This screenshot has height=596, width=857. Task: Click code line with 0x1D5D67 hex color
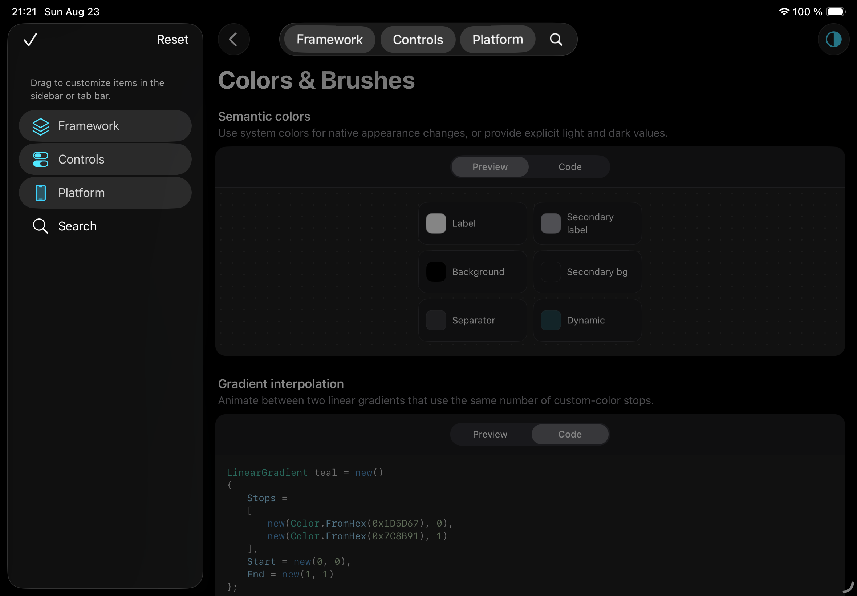[360, 524]
